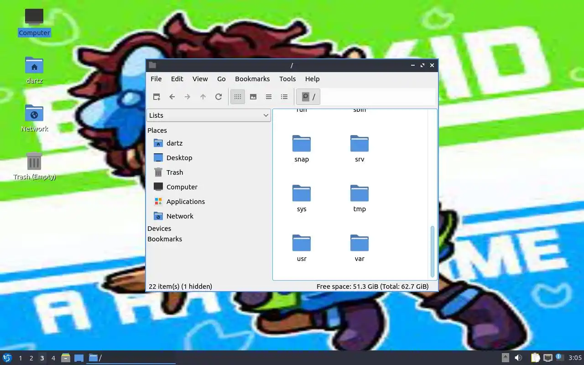Viewport: 584px width, 365px height.
Task: Click the free space status text
Action: click(x=372, y=287)
